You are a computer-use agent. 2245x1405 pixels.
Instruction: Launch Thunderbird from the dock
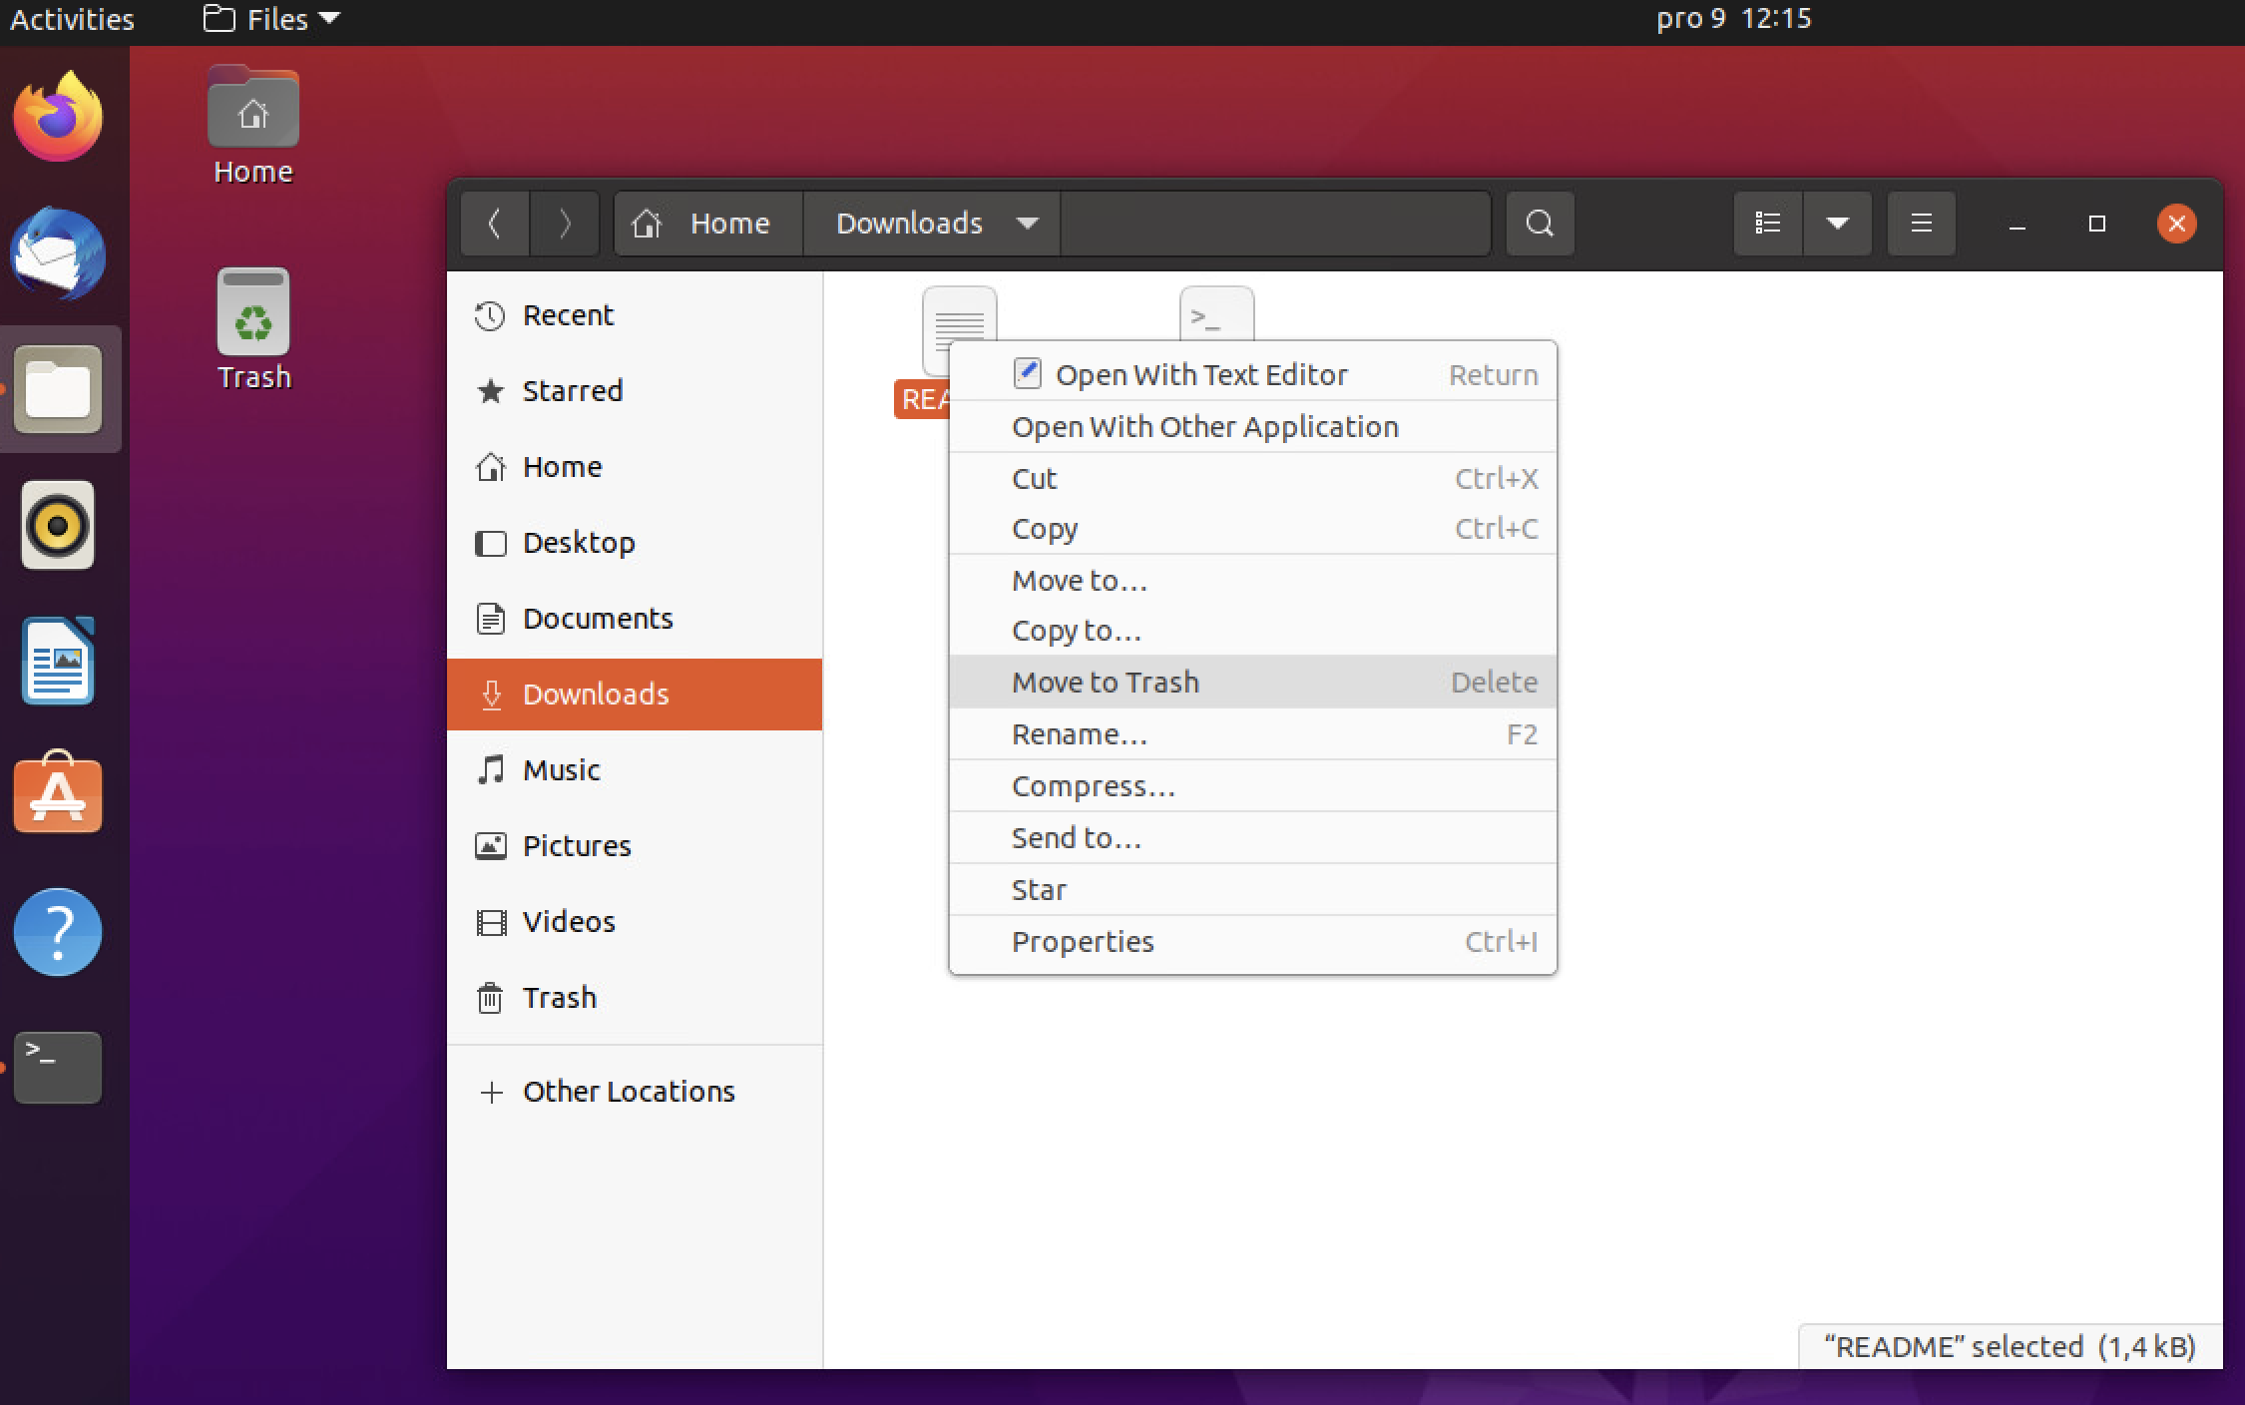(x=58, y=253)
